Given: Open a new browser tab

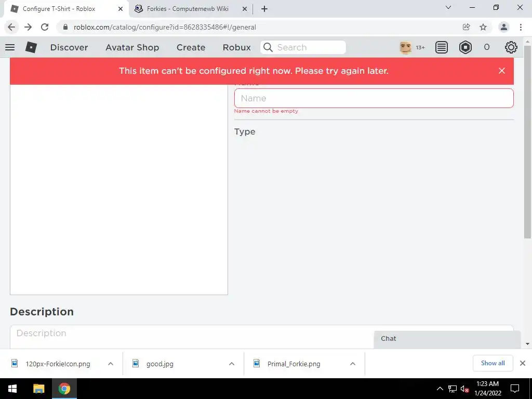Looking at the screenshot, I should (264, 9).
